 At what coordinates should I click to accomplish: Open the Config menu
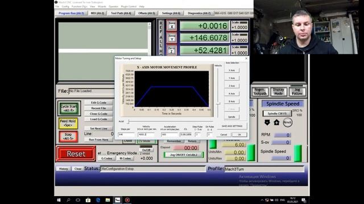pyautogui.click(x=65, y=7)
